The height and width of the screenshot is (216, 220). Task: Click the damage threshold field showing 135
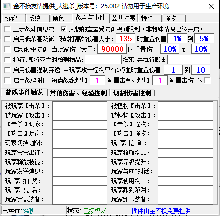[126, 39]
